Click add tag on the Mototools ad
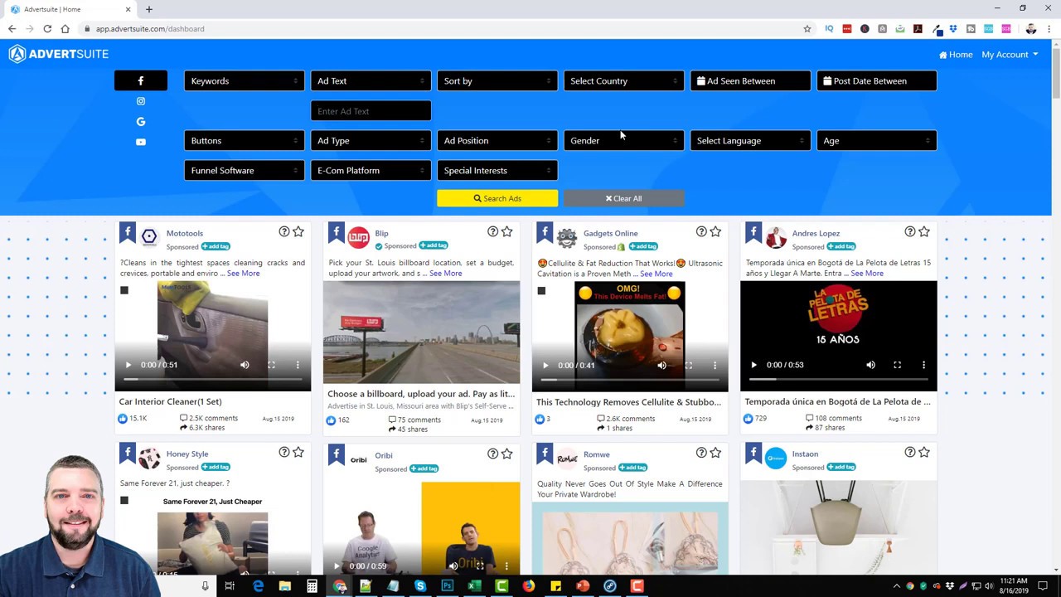The height and width of the screenshot is (597, 1061). [x=216, y=246]
